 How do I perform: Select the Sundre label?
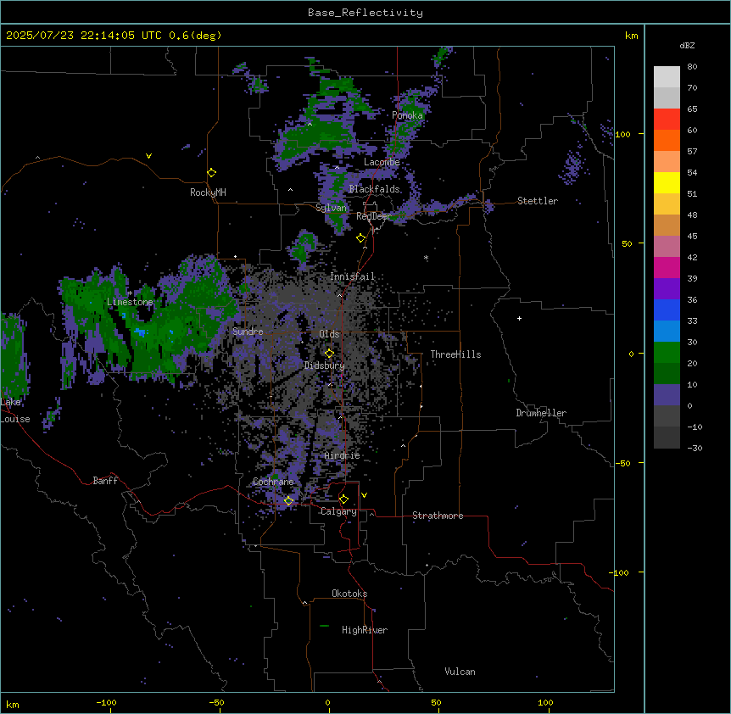coord(248,332)
